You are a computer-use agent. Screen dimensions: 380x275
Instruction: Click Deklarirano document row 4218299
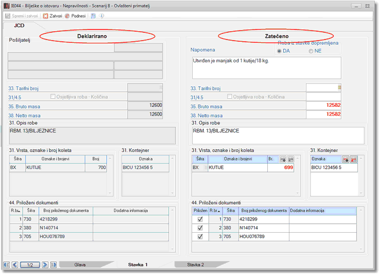89,219
